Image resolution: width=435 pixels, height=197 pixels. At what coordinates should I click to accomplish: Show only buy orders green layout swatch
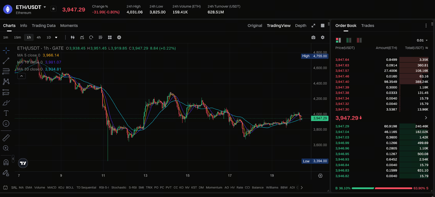click(349, 40)
